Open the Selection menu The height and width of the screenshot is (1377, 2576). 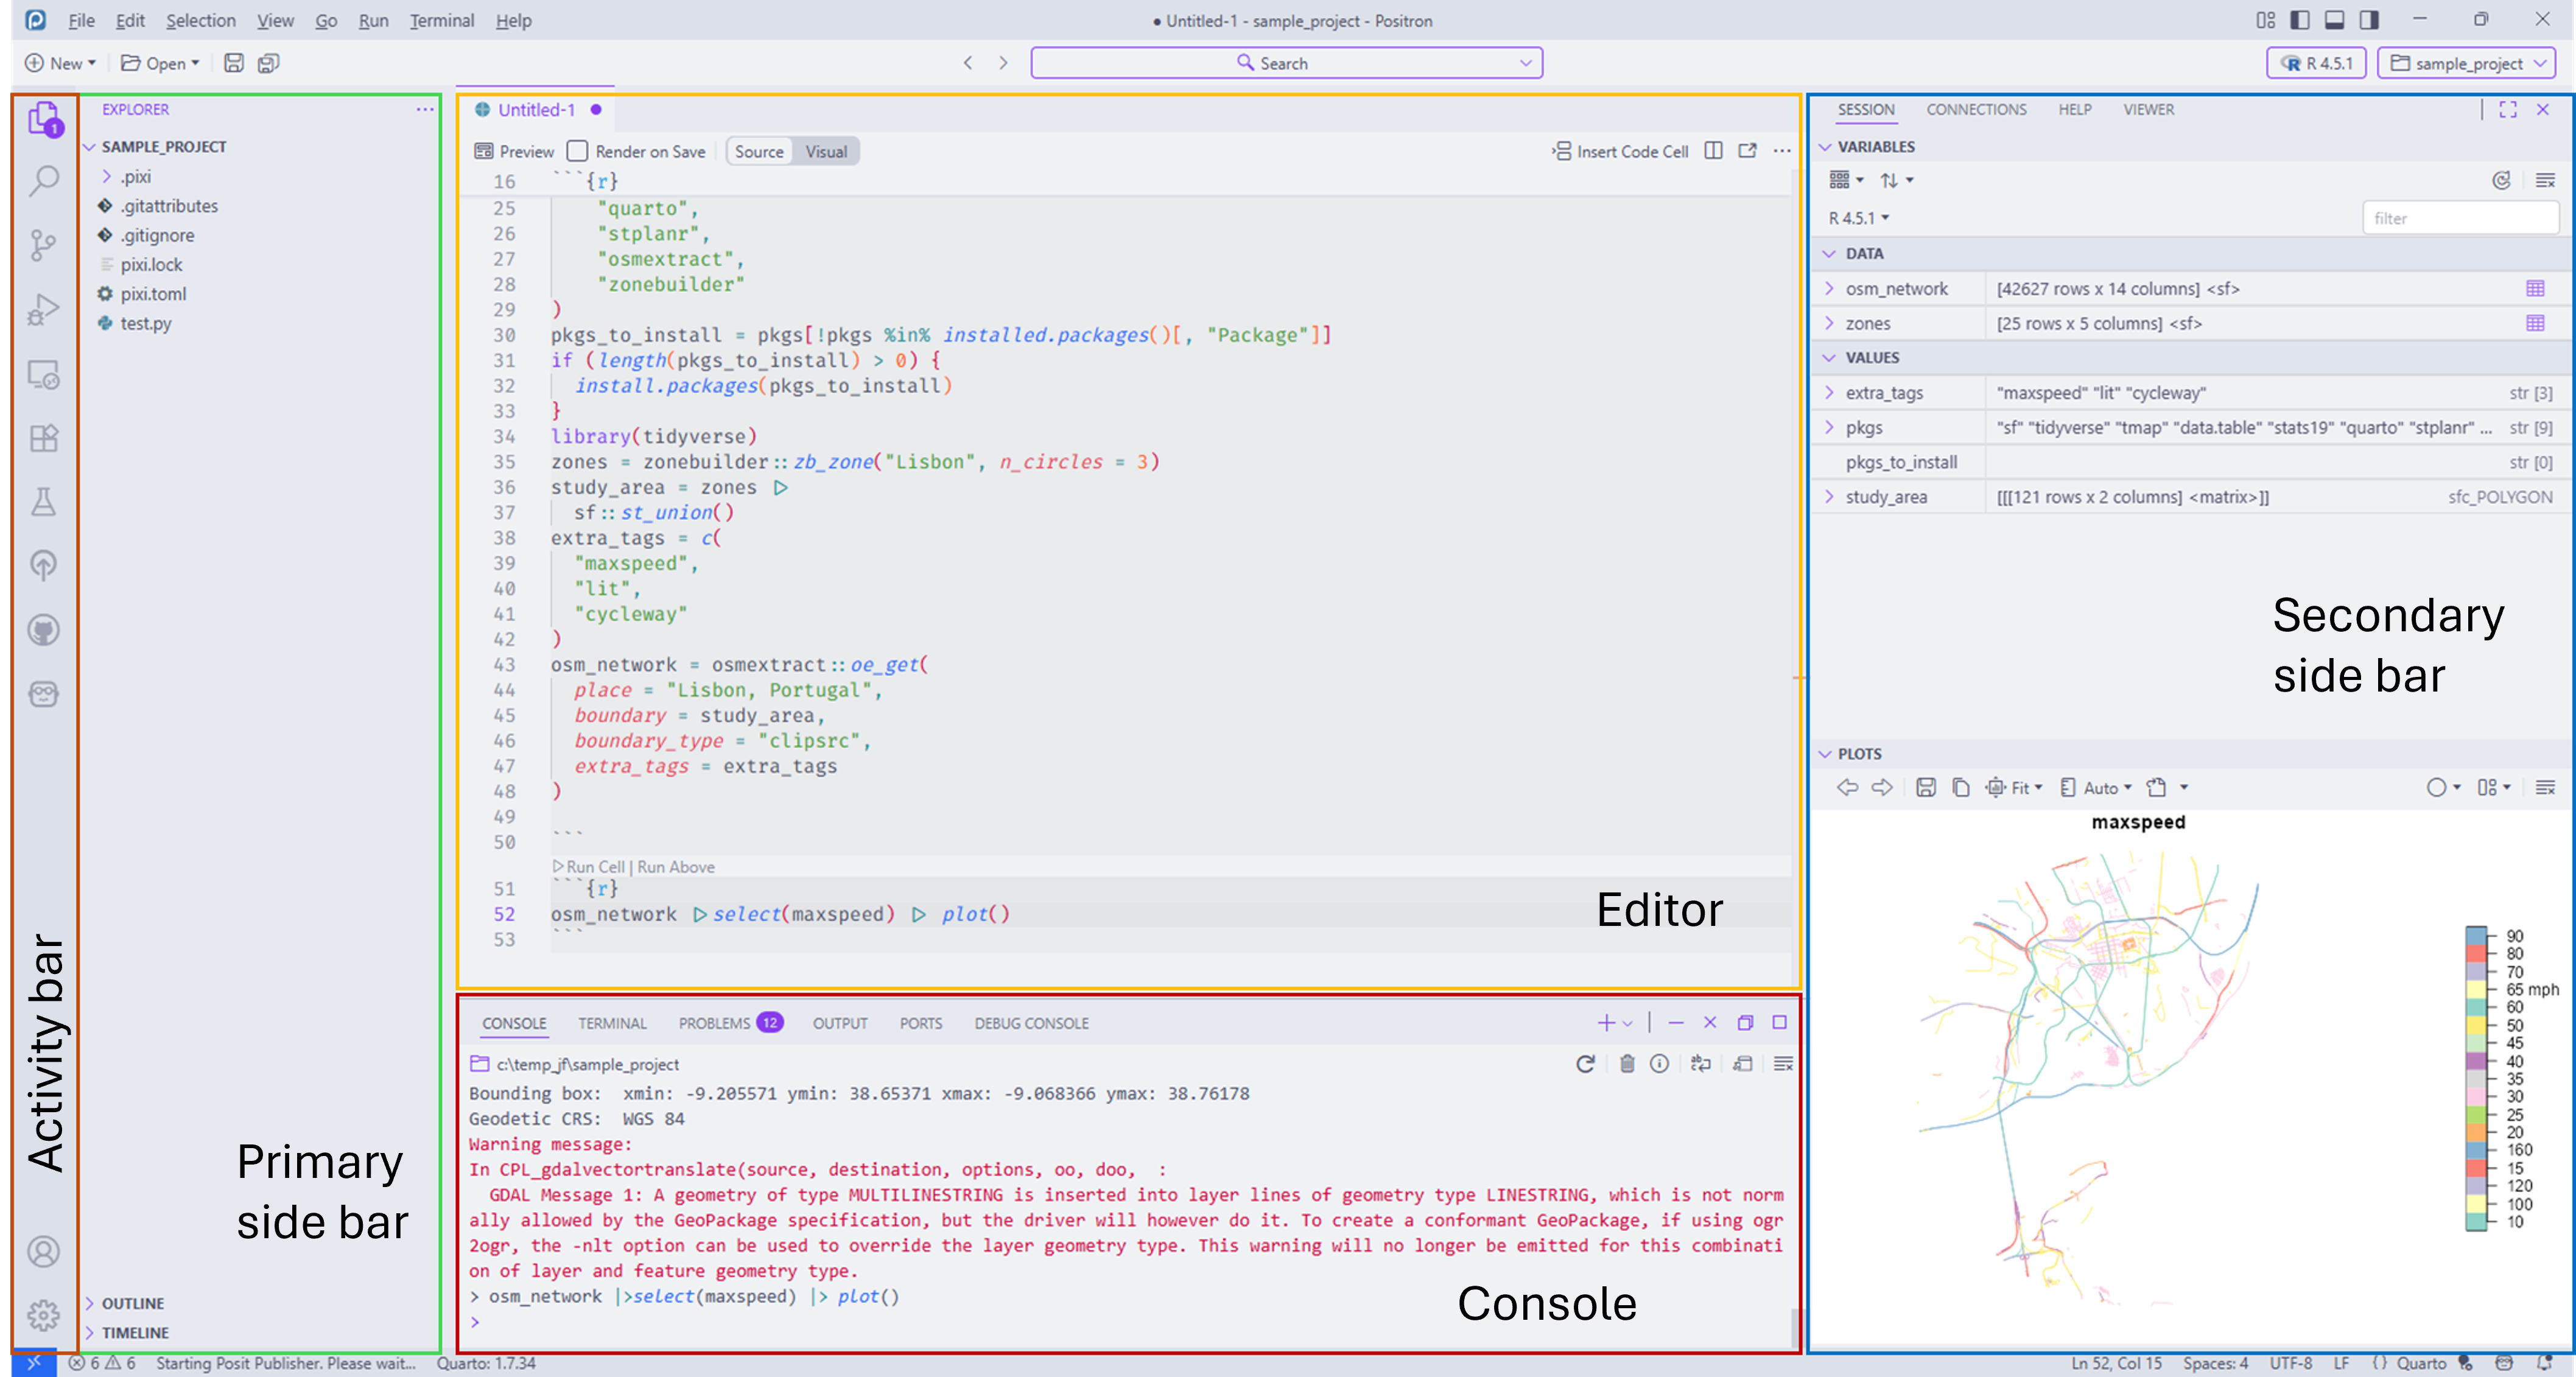(201, 20)
